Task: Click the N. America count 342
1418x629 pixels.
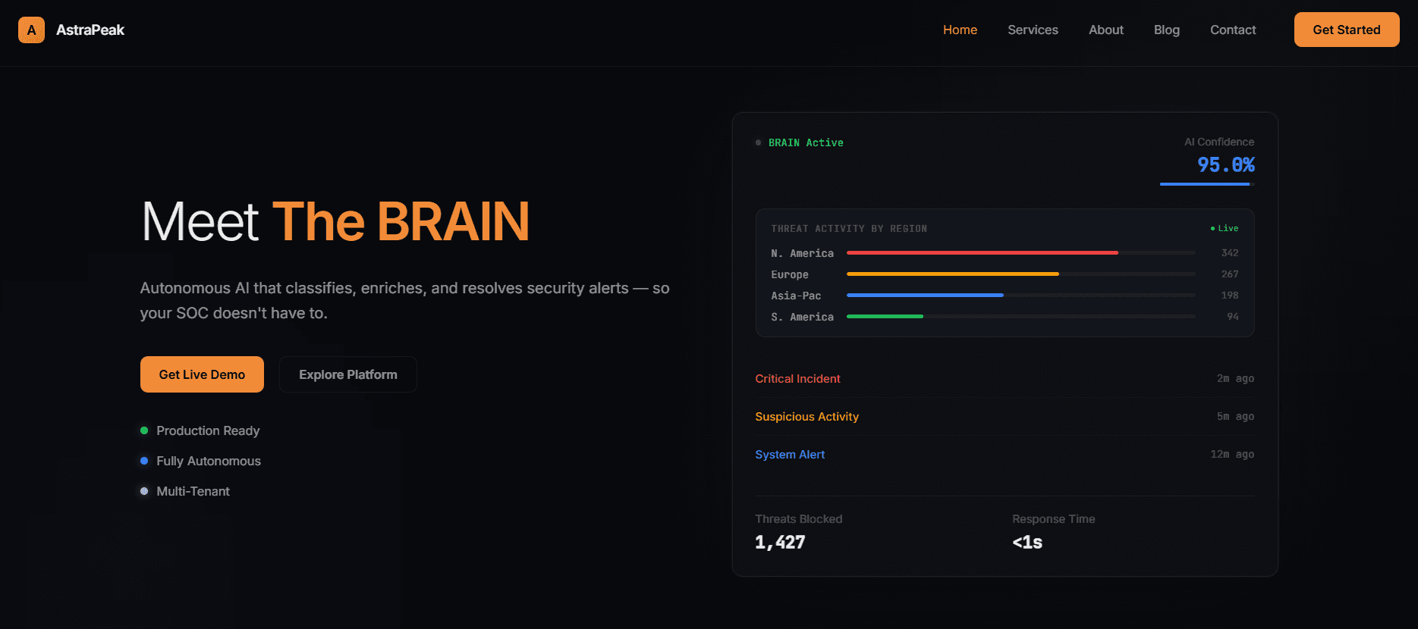Action: pyautogui.click(x=1230, y=253)
